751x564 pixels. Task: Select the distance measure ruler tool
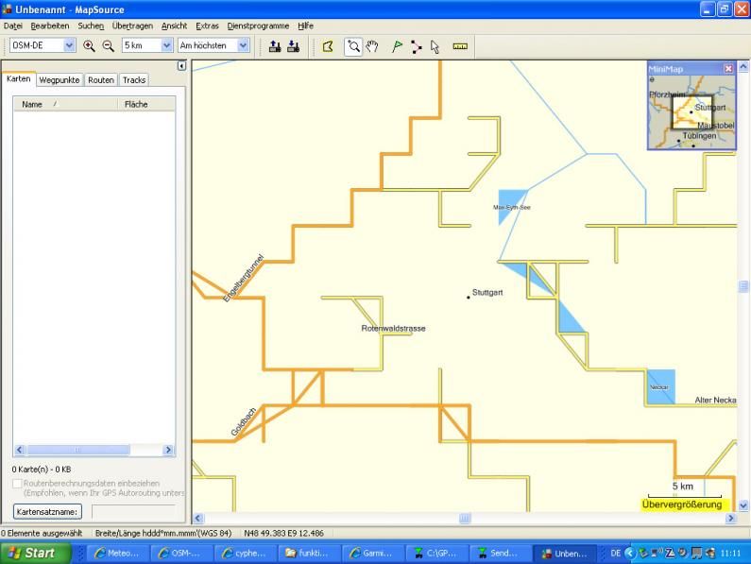pyautogui.click(x=460, y=46)
